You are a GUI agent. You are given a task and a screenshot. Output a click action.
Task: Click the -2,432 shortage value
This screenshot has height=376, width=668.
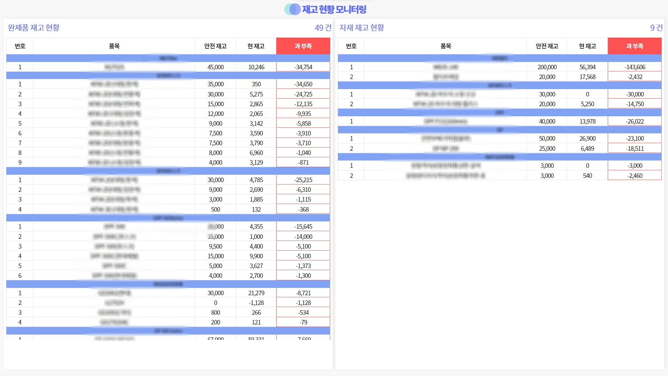coord(635,77)
